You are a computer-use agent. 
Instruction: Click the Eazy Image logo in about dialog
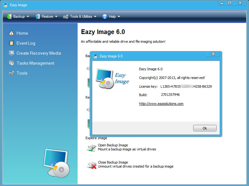(x=112, y=79)
